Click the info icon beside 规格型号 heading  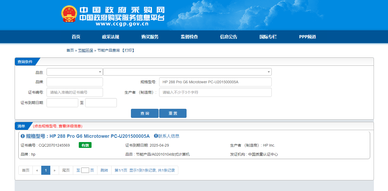coord(23,136)
